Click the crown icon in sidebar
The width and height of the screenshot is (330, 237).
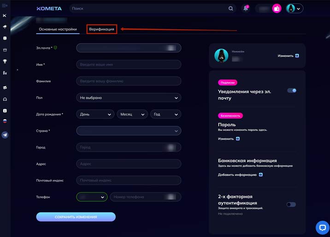click(x=5, y=50)
